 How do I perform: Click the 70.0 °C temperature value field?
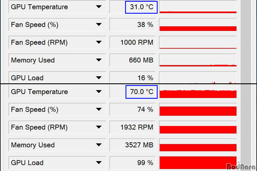(x=141, y=92)
